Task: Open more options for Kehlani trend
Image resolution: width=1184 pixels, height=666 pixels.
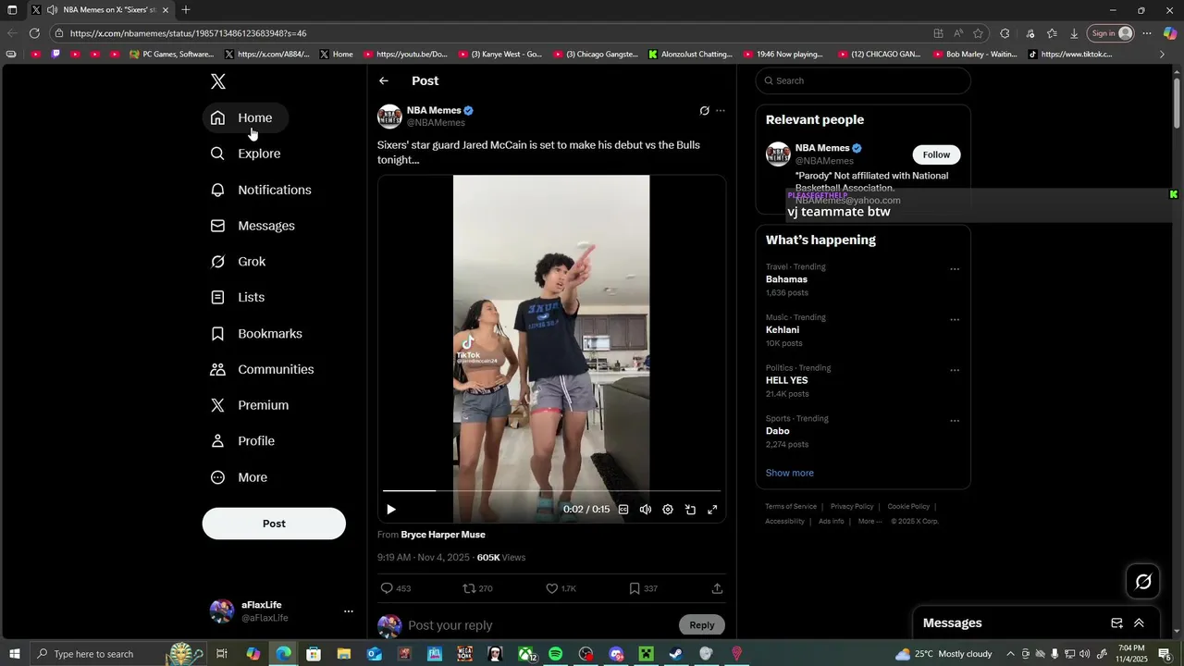Action: pyautogui.click(x=955, y=320)
